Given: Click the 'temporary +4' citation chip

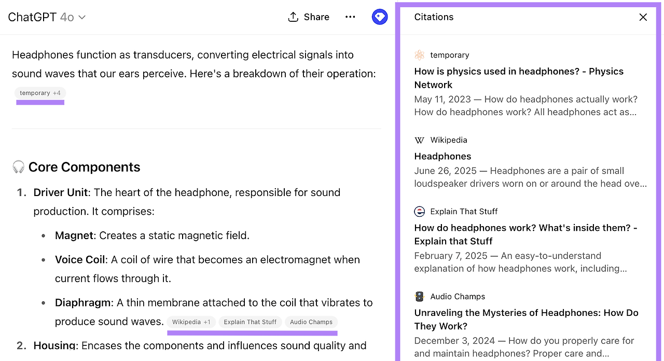Looking at the screenshot, I should (40, 93).
